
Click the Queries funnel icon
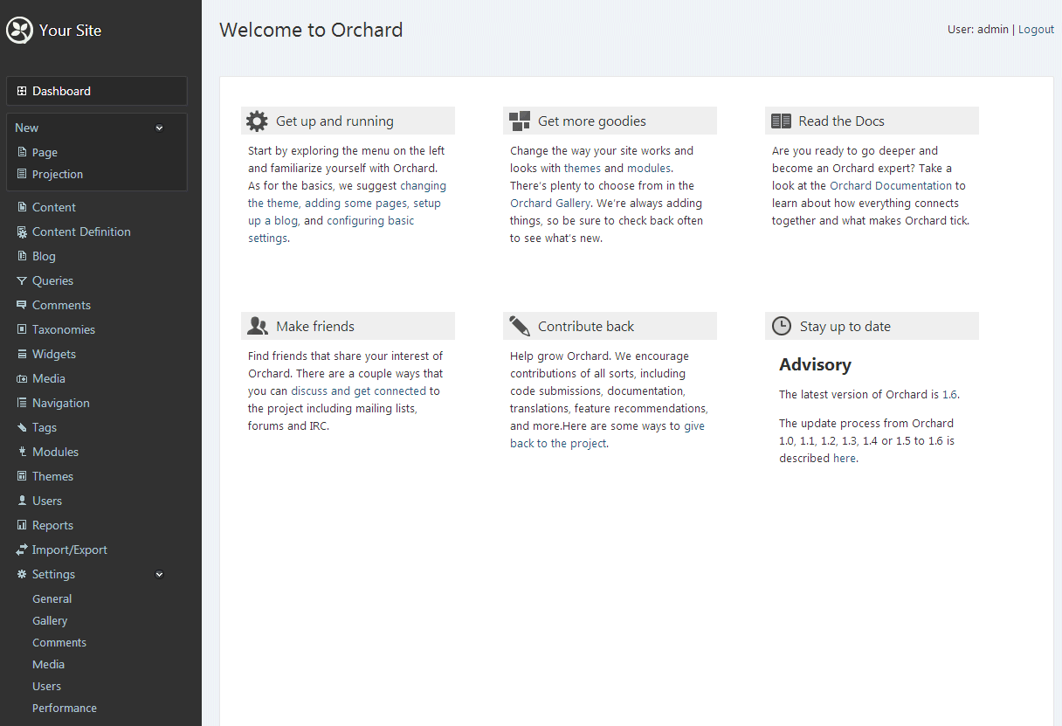[23, 280]
